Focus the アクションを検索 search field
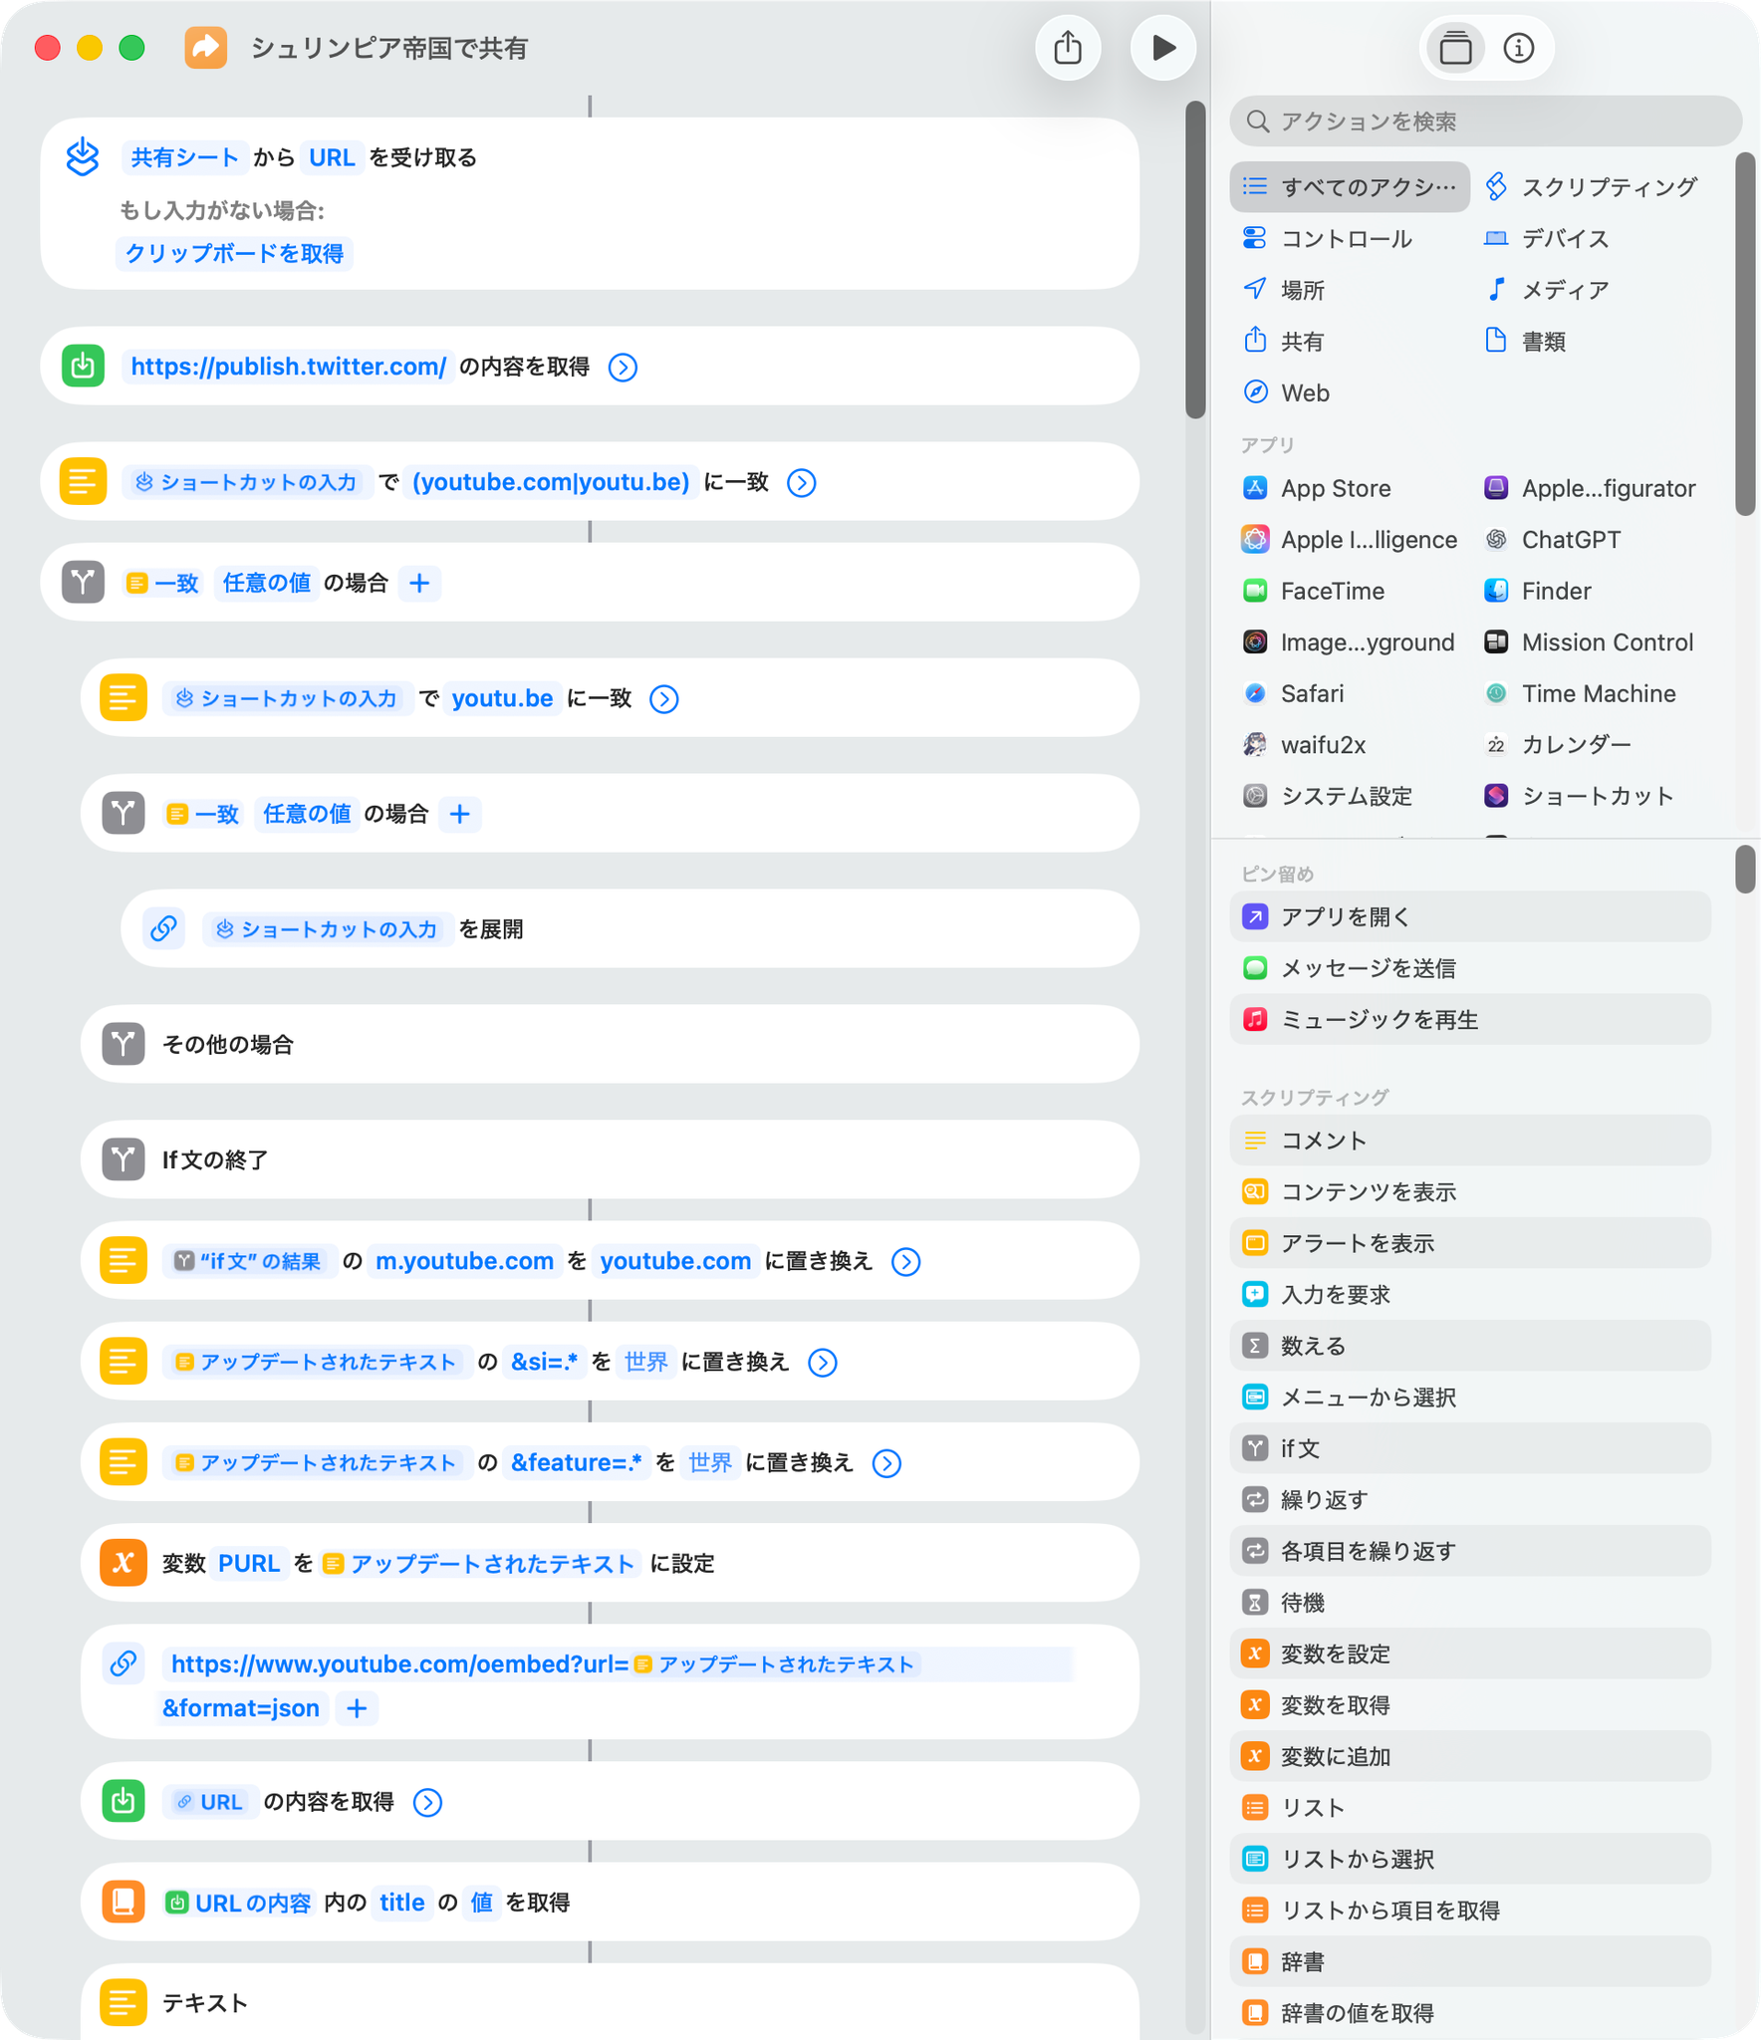The image size is (1761, 2040). 1485,122
